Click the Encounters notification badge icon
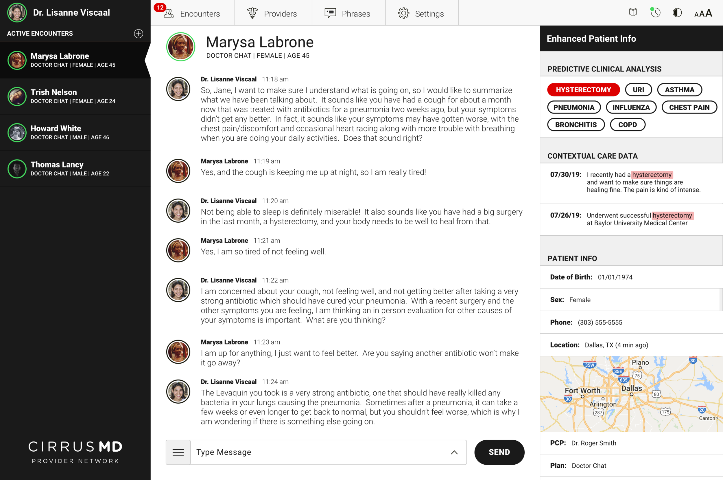This screenshot has width=723, height=480. click(x=160, y=7)
